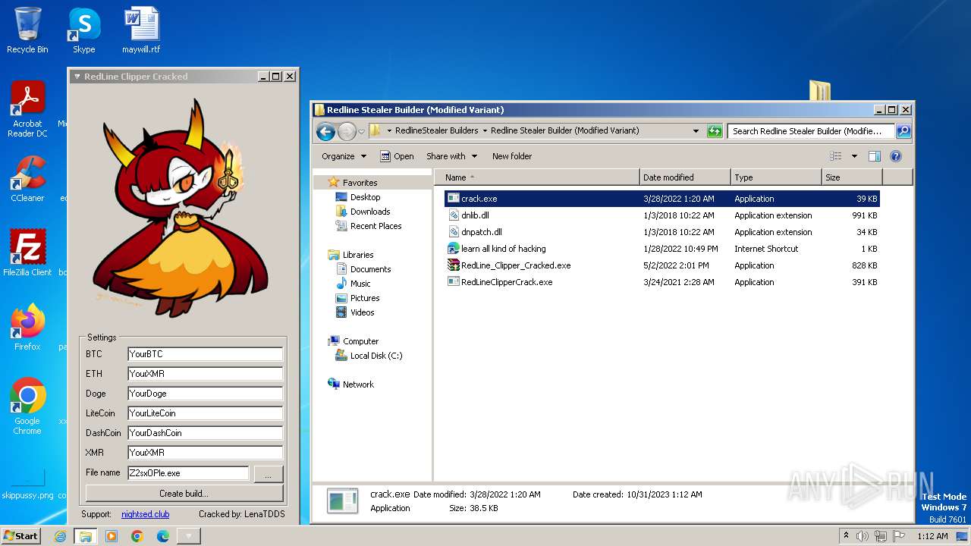Click the Create build... button
Image resolution: width=971 pixels, height=546 pixels.
[184, 493]
